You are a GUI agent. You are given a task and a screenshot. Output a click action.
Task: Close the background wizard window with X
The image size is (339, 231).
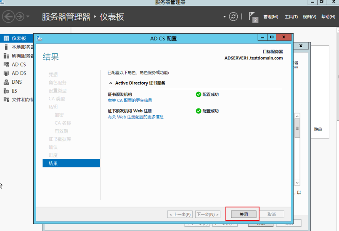[301, 46]
